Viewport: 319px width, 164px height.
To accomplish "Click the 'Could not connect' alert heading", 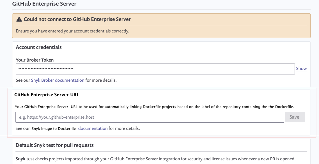I will pyautogui.click(x=77, y=19).
